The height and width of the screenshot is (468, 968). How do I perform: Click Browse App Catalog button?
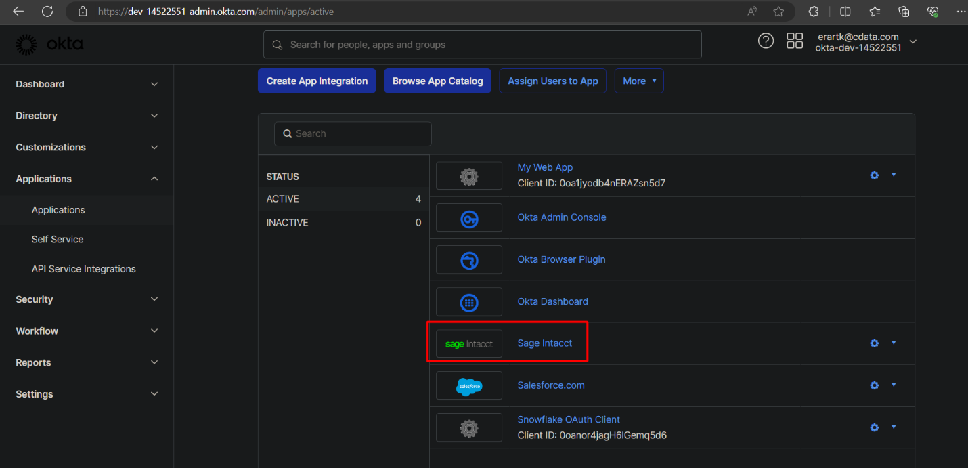pos(437,81)
